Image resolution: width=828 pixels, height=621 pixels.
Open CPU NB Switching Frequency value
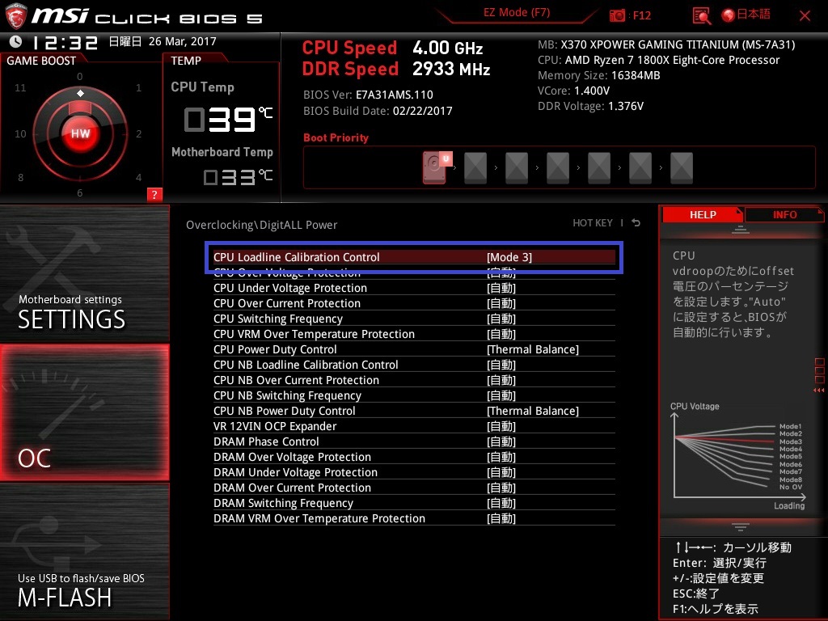pos(501,395)
